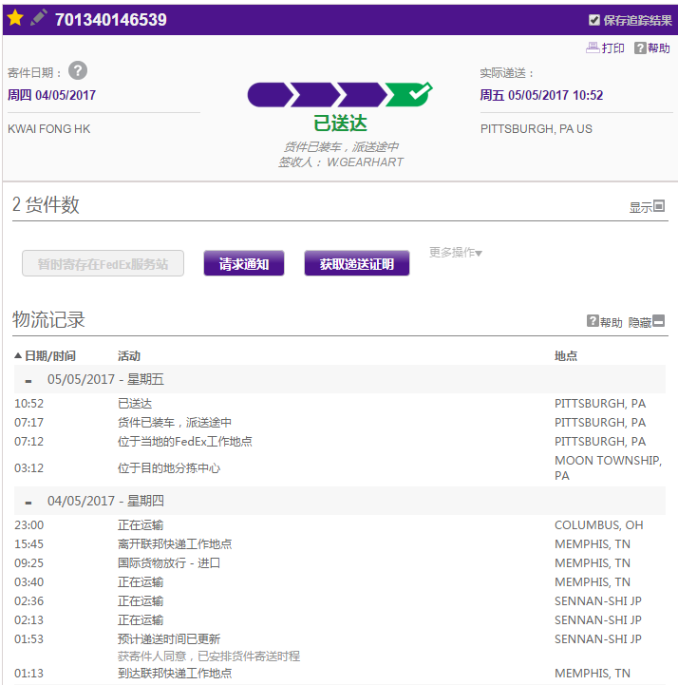Click the 打印 printer icon
The image size is (678, 685).
[x=593, y=48]
